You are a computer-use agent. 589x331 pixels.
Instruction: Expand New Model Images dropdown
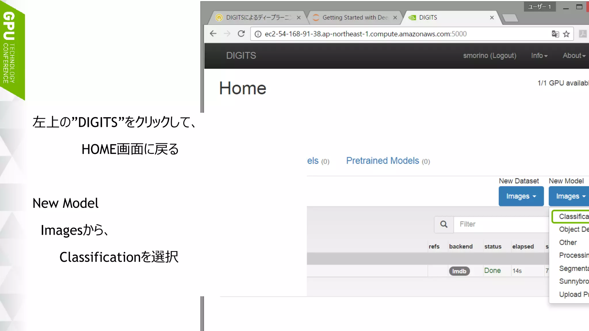coord(569,196)
